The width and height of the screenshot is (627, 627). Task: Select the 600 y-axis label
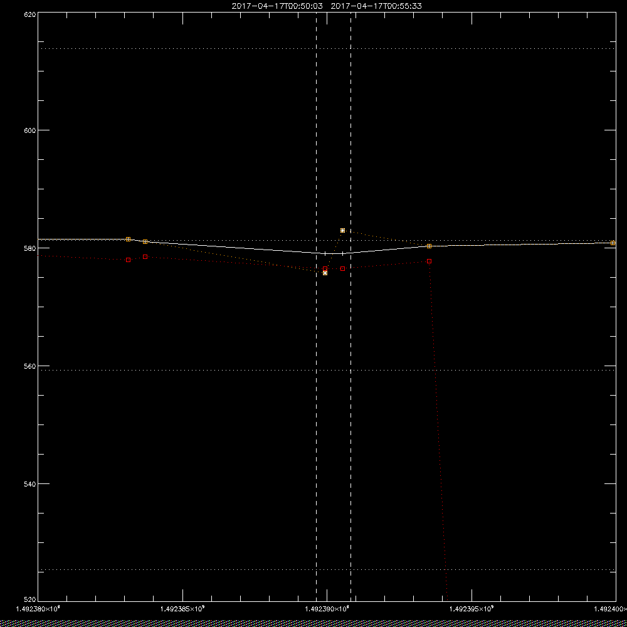point(30,130)
